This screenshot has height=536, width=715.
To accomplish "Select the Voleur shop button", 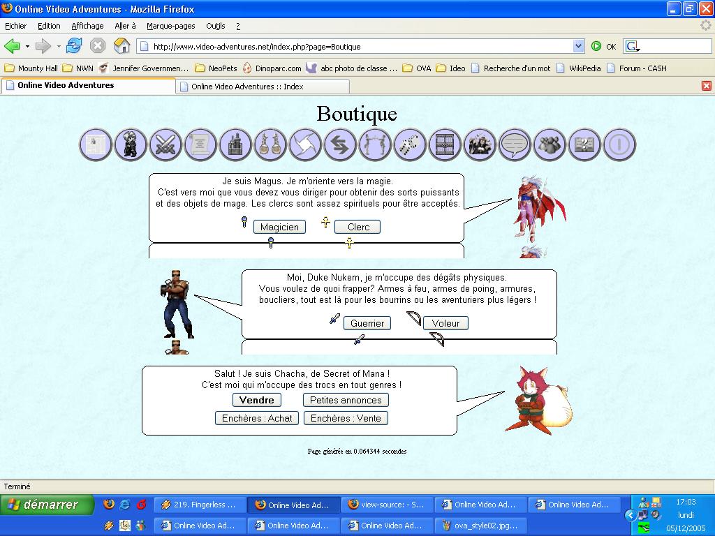I will point(445,323).
